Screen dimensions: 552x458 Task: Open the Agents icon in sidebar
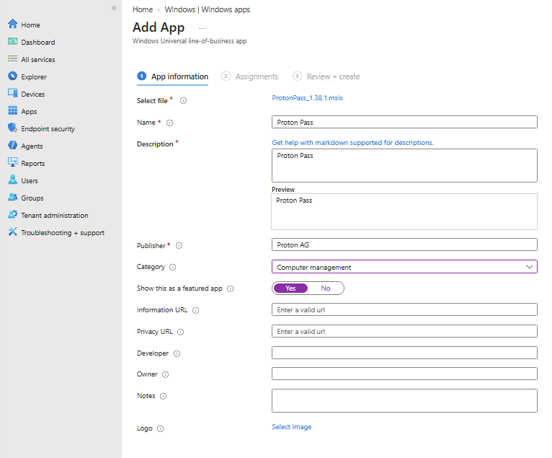tap(13, 145)
